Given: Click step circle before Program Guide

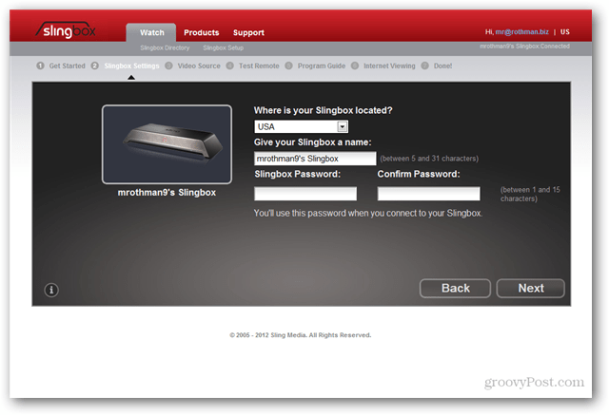Looking at the screenshot, I should [288, 66].
